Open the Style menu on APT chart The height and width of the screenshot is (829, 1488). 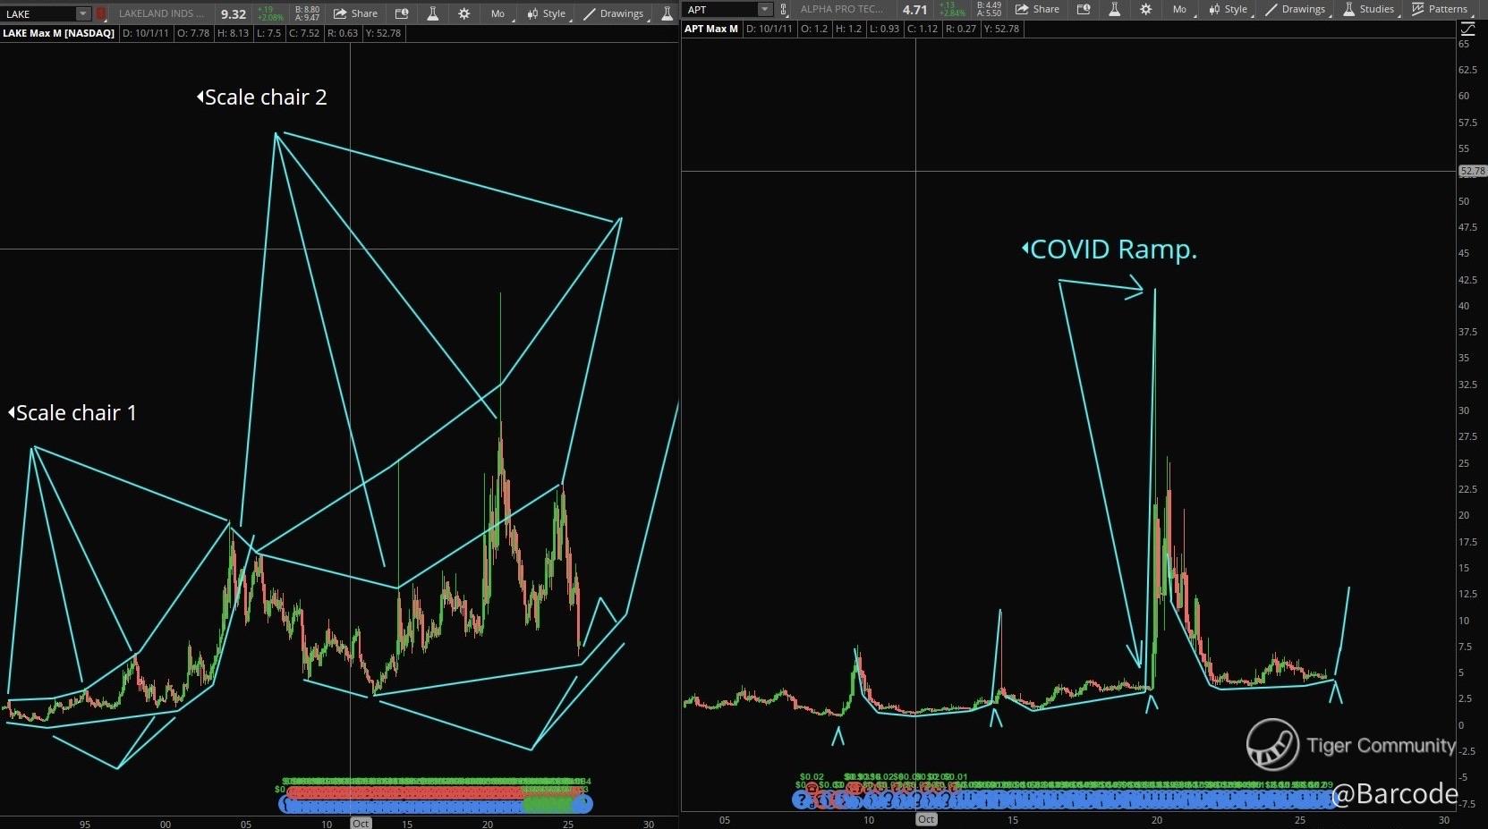pyautogui.click(x=1229, y=9)
